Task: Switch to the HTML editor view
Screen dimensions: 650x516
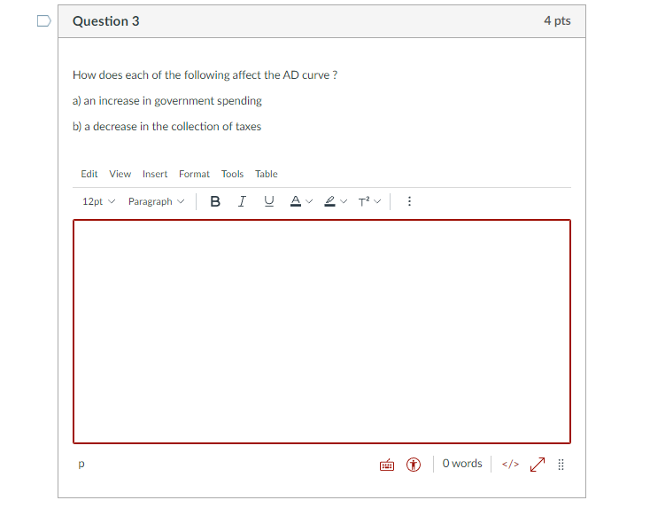Action: (510, 464)
